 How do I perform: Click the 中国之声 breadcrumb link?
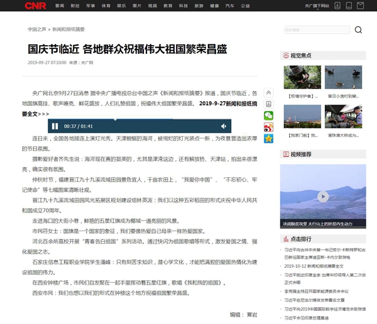coord(38,29)
